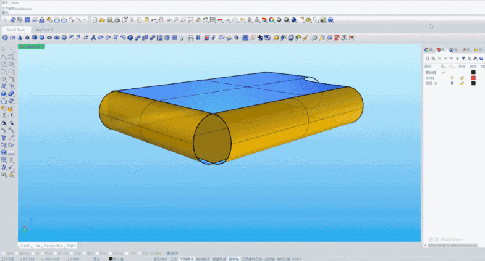The width and height of the screenshot is (485, 261).
Task: Select the Pan hand tool
Action: (161, 20)
